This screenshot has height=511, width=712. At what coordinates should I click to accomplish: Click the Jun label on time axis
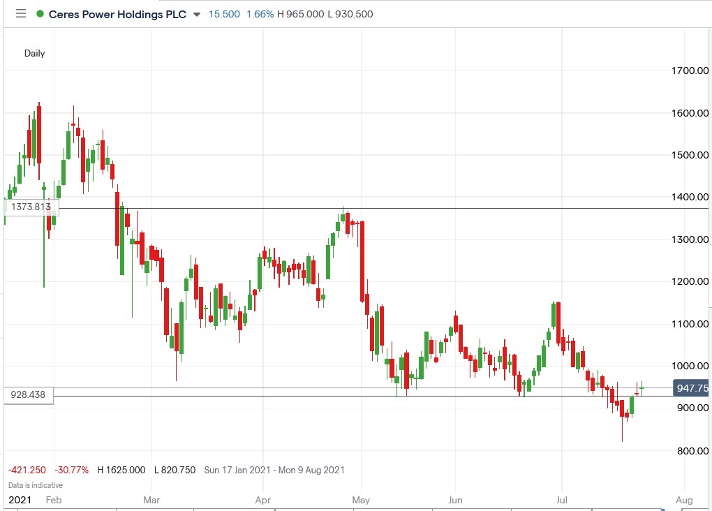455,500
